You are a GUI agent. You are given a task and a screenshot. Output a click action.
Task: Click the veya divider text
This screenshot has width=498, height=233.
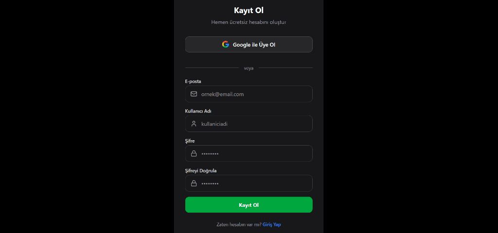249,68
